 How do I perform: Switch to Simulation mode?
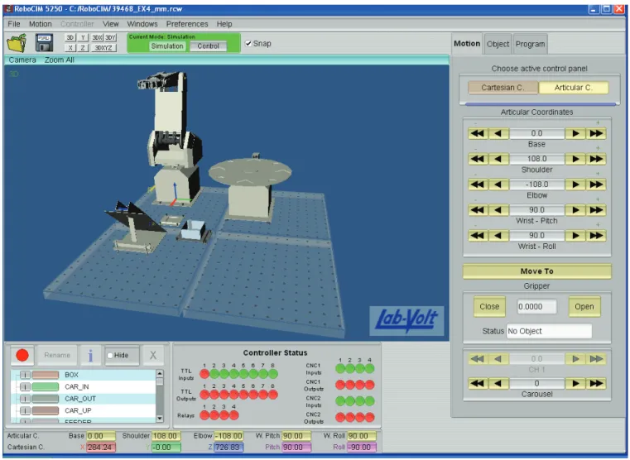tap(167, 46)
